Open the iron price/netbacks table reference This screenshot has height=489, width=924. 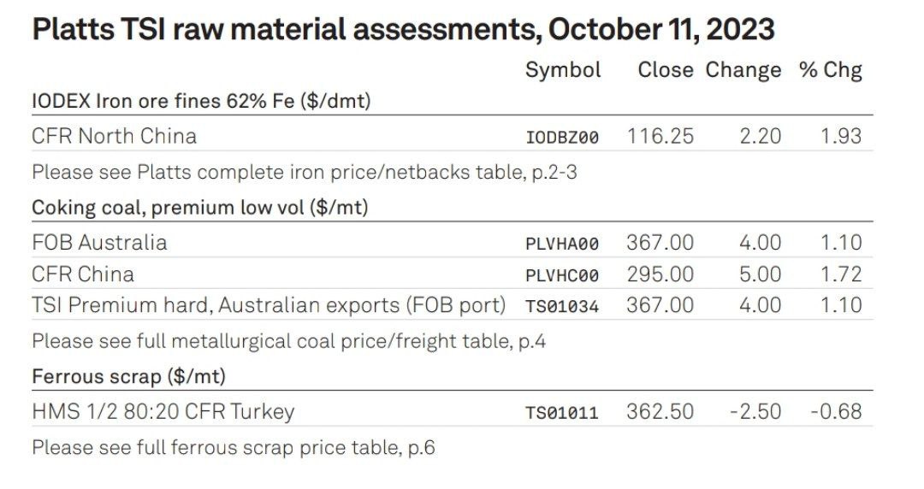(304, 172)
